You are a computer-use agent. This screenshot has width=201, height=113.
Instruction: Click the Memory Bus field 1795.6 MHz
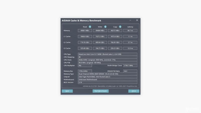click(85, 71)
